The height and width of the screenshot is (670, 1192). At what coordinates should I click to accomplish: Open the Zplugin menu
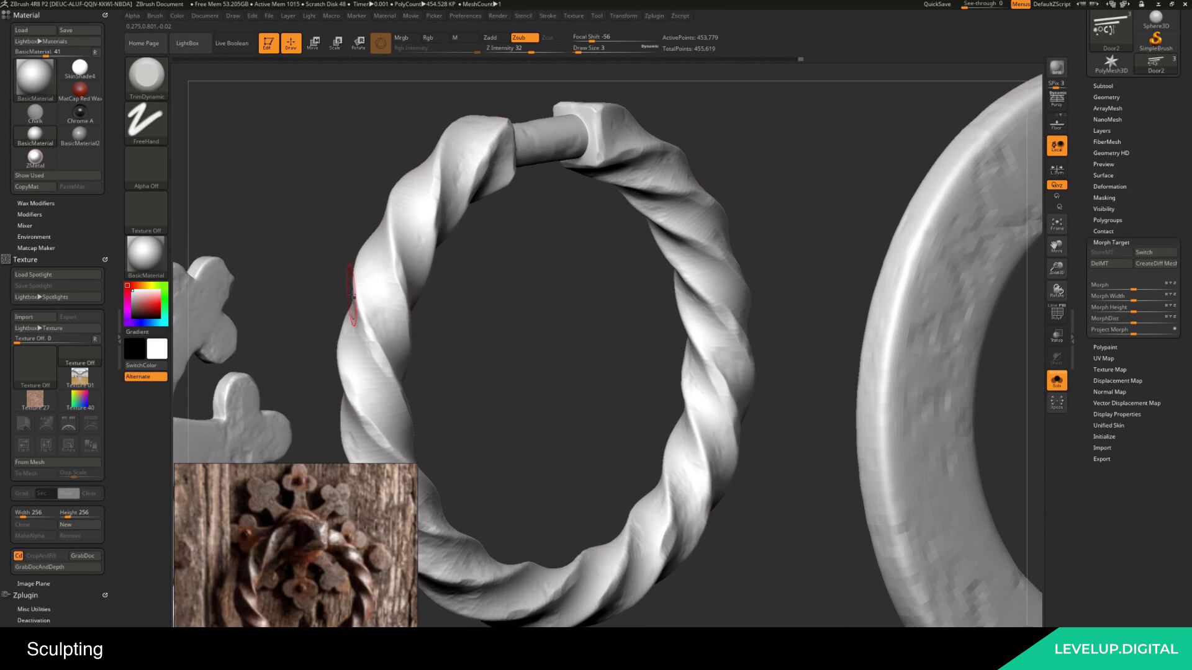(x=654, y=16)
